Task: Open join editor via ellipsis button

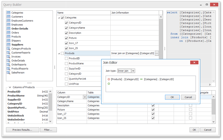Action: (x=157, y=53)
